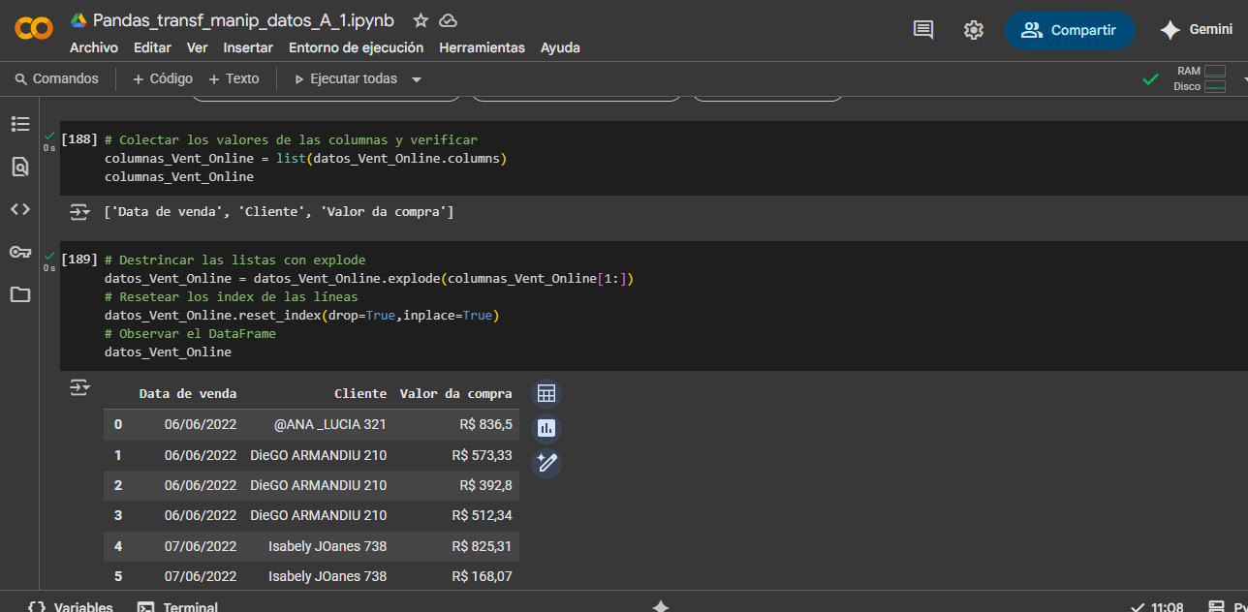This screenshot has height=612, width=1248.
Task: Click the explode code line in cell 189
Action: [x=369, y=279]
